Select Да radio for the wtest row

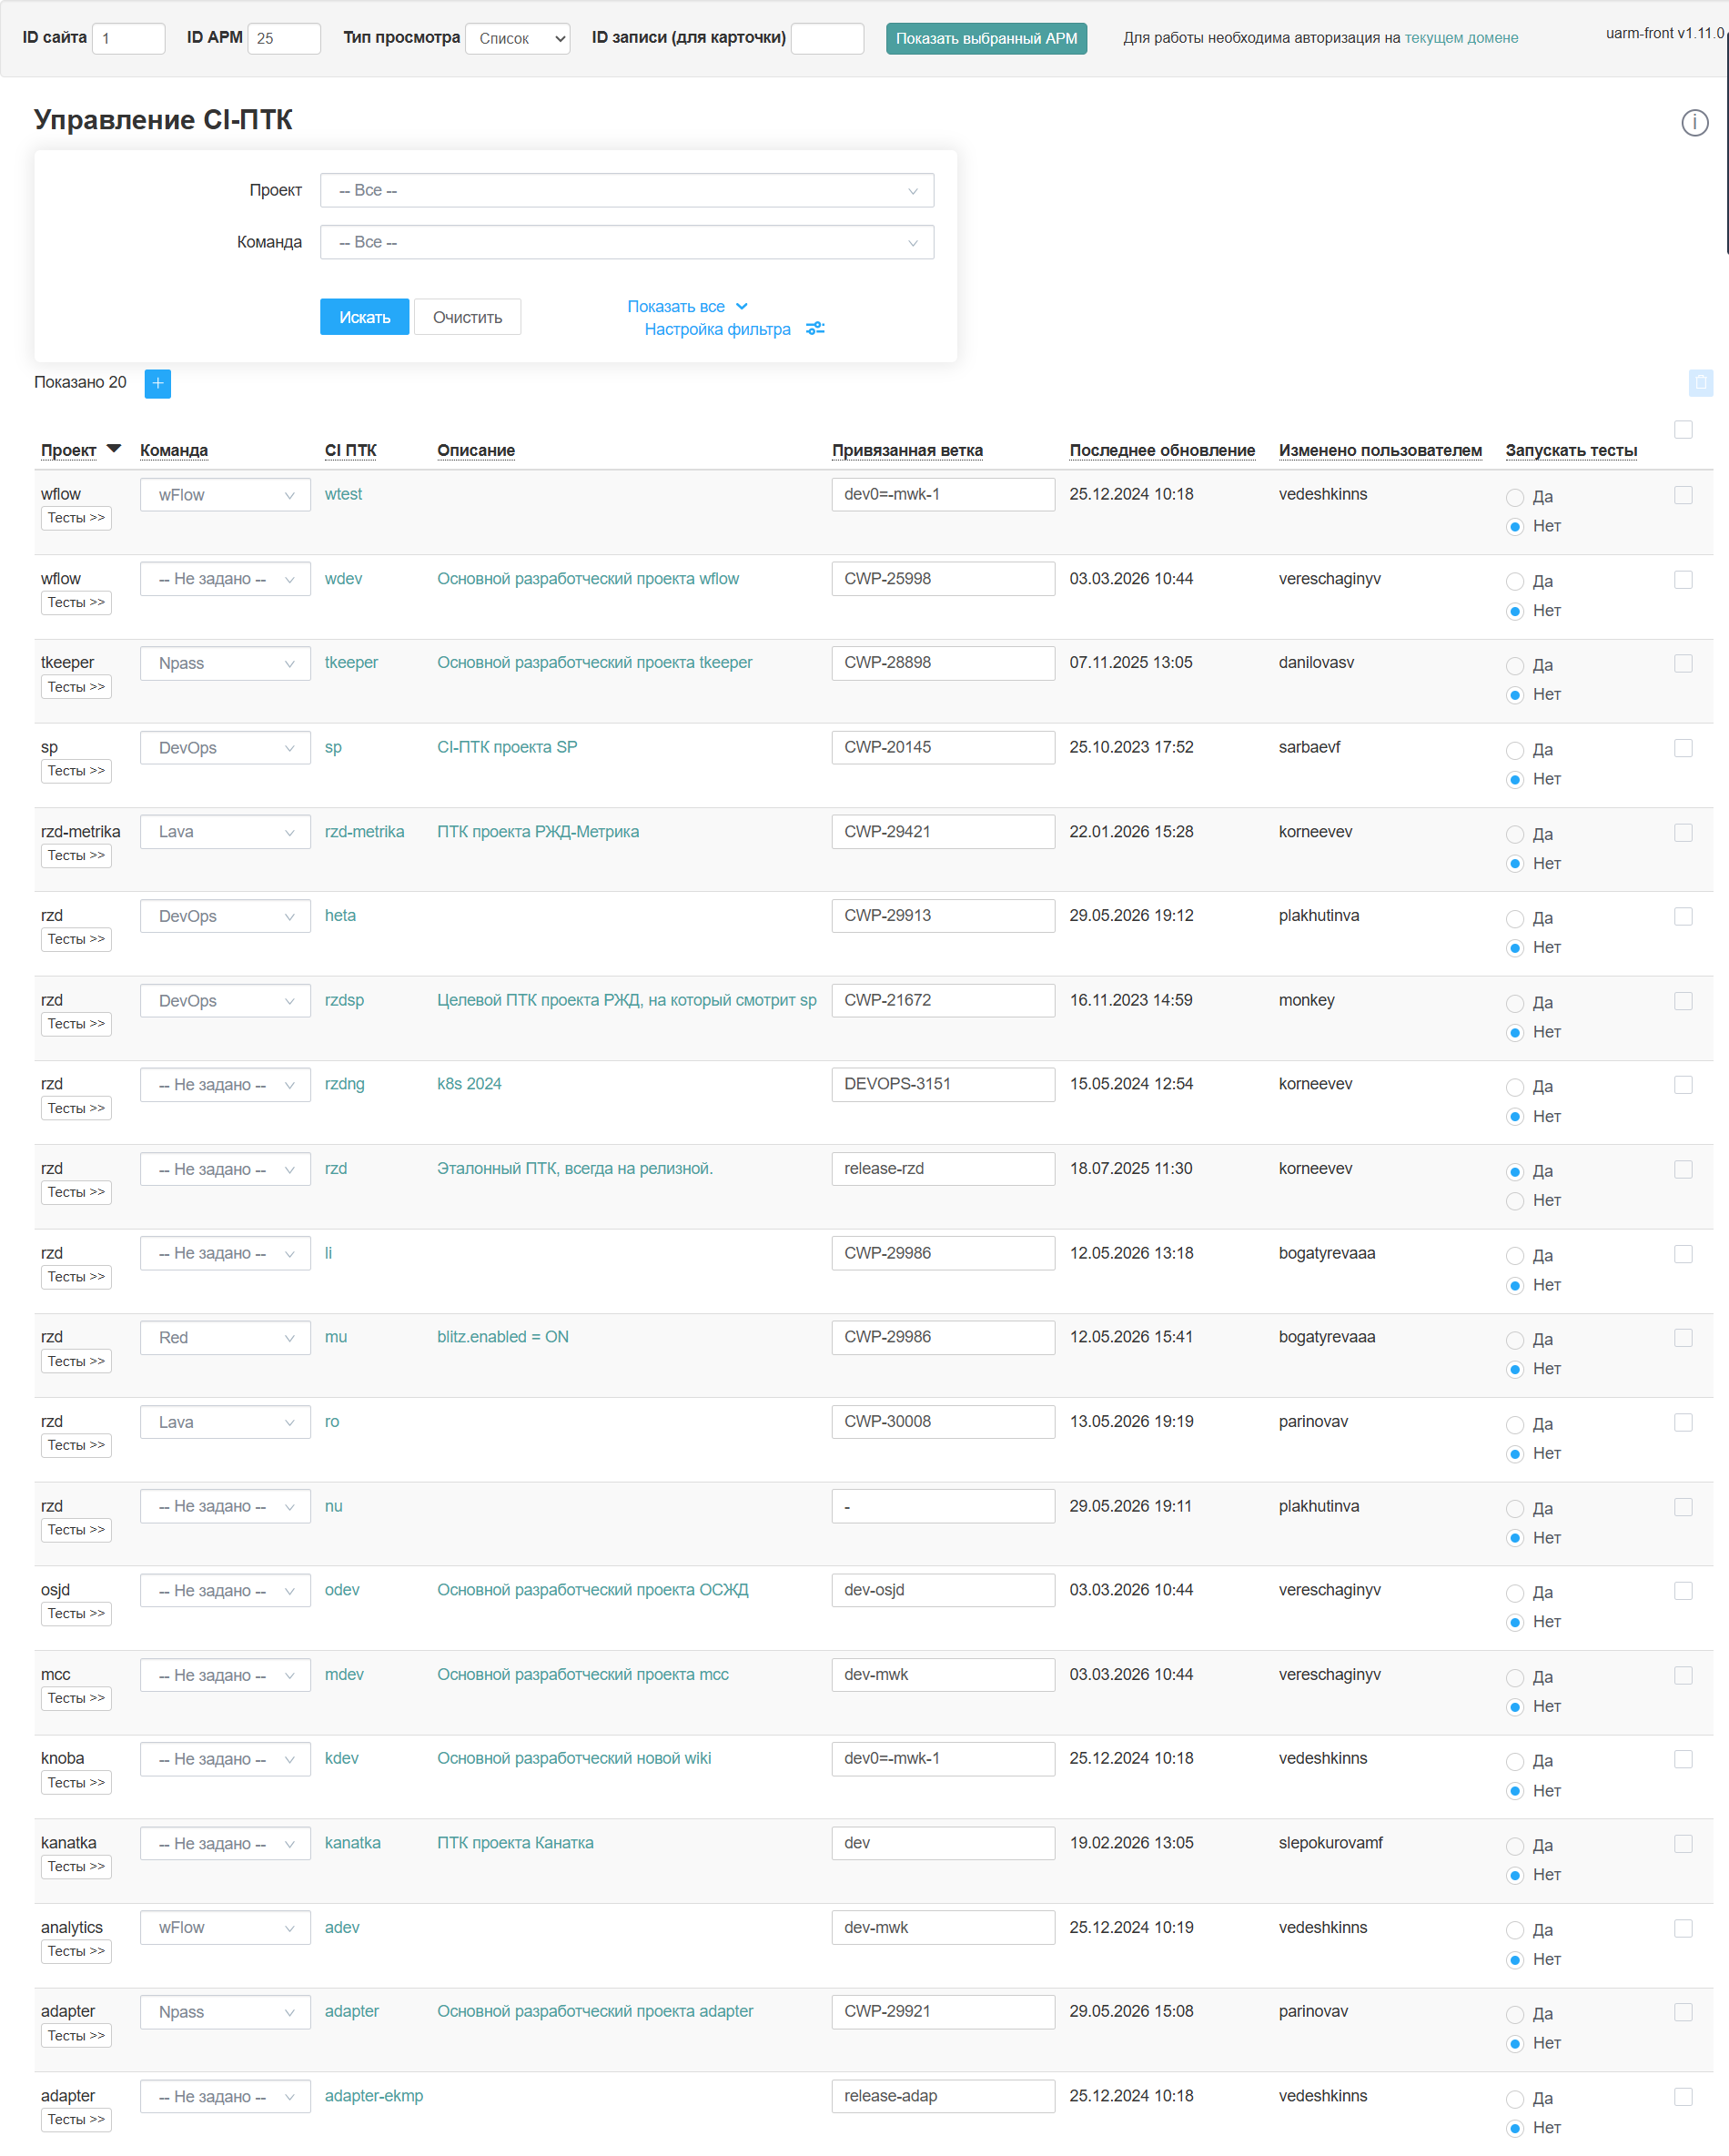[x=1515, y=497]
